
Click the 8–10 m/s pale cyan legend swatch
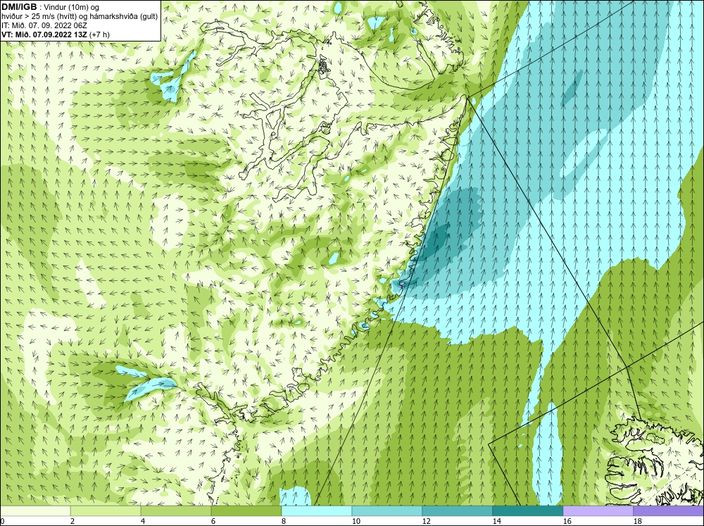(317, 511)
